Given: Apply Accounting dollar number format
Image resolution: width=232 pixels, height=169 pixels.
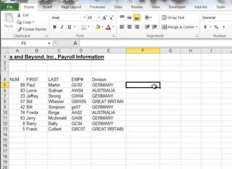Looking at the screenshot, I should pos(205,27).
